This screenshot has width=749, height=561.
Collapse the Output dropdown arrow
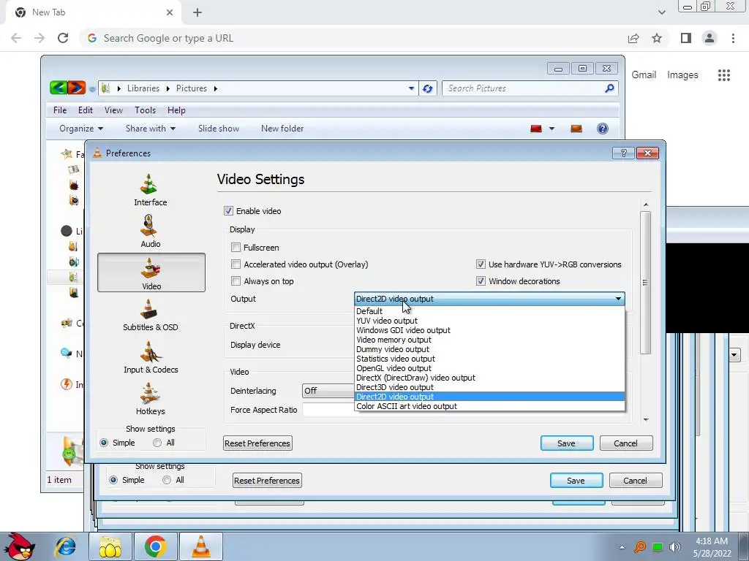coord(618,299)
